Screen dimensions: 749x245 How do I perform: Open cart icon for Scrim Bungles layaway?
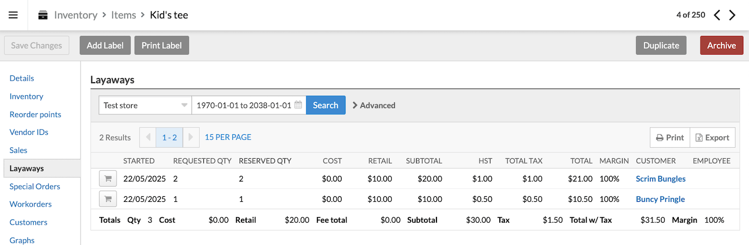tap(108, 178)
